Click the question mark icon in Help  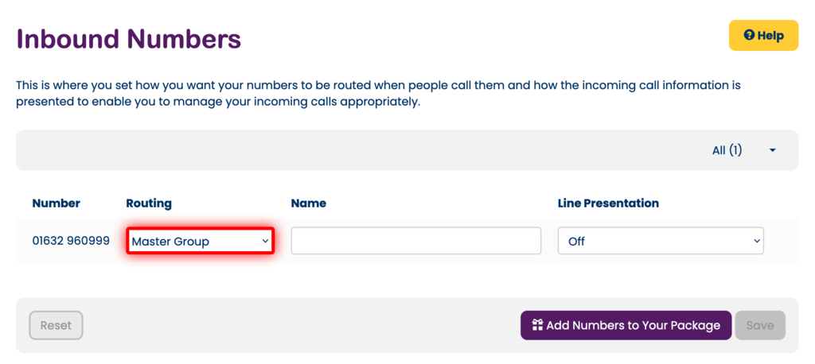coord(748,36)
